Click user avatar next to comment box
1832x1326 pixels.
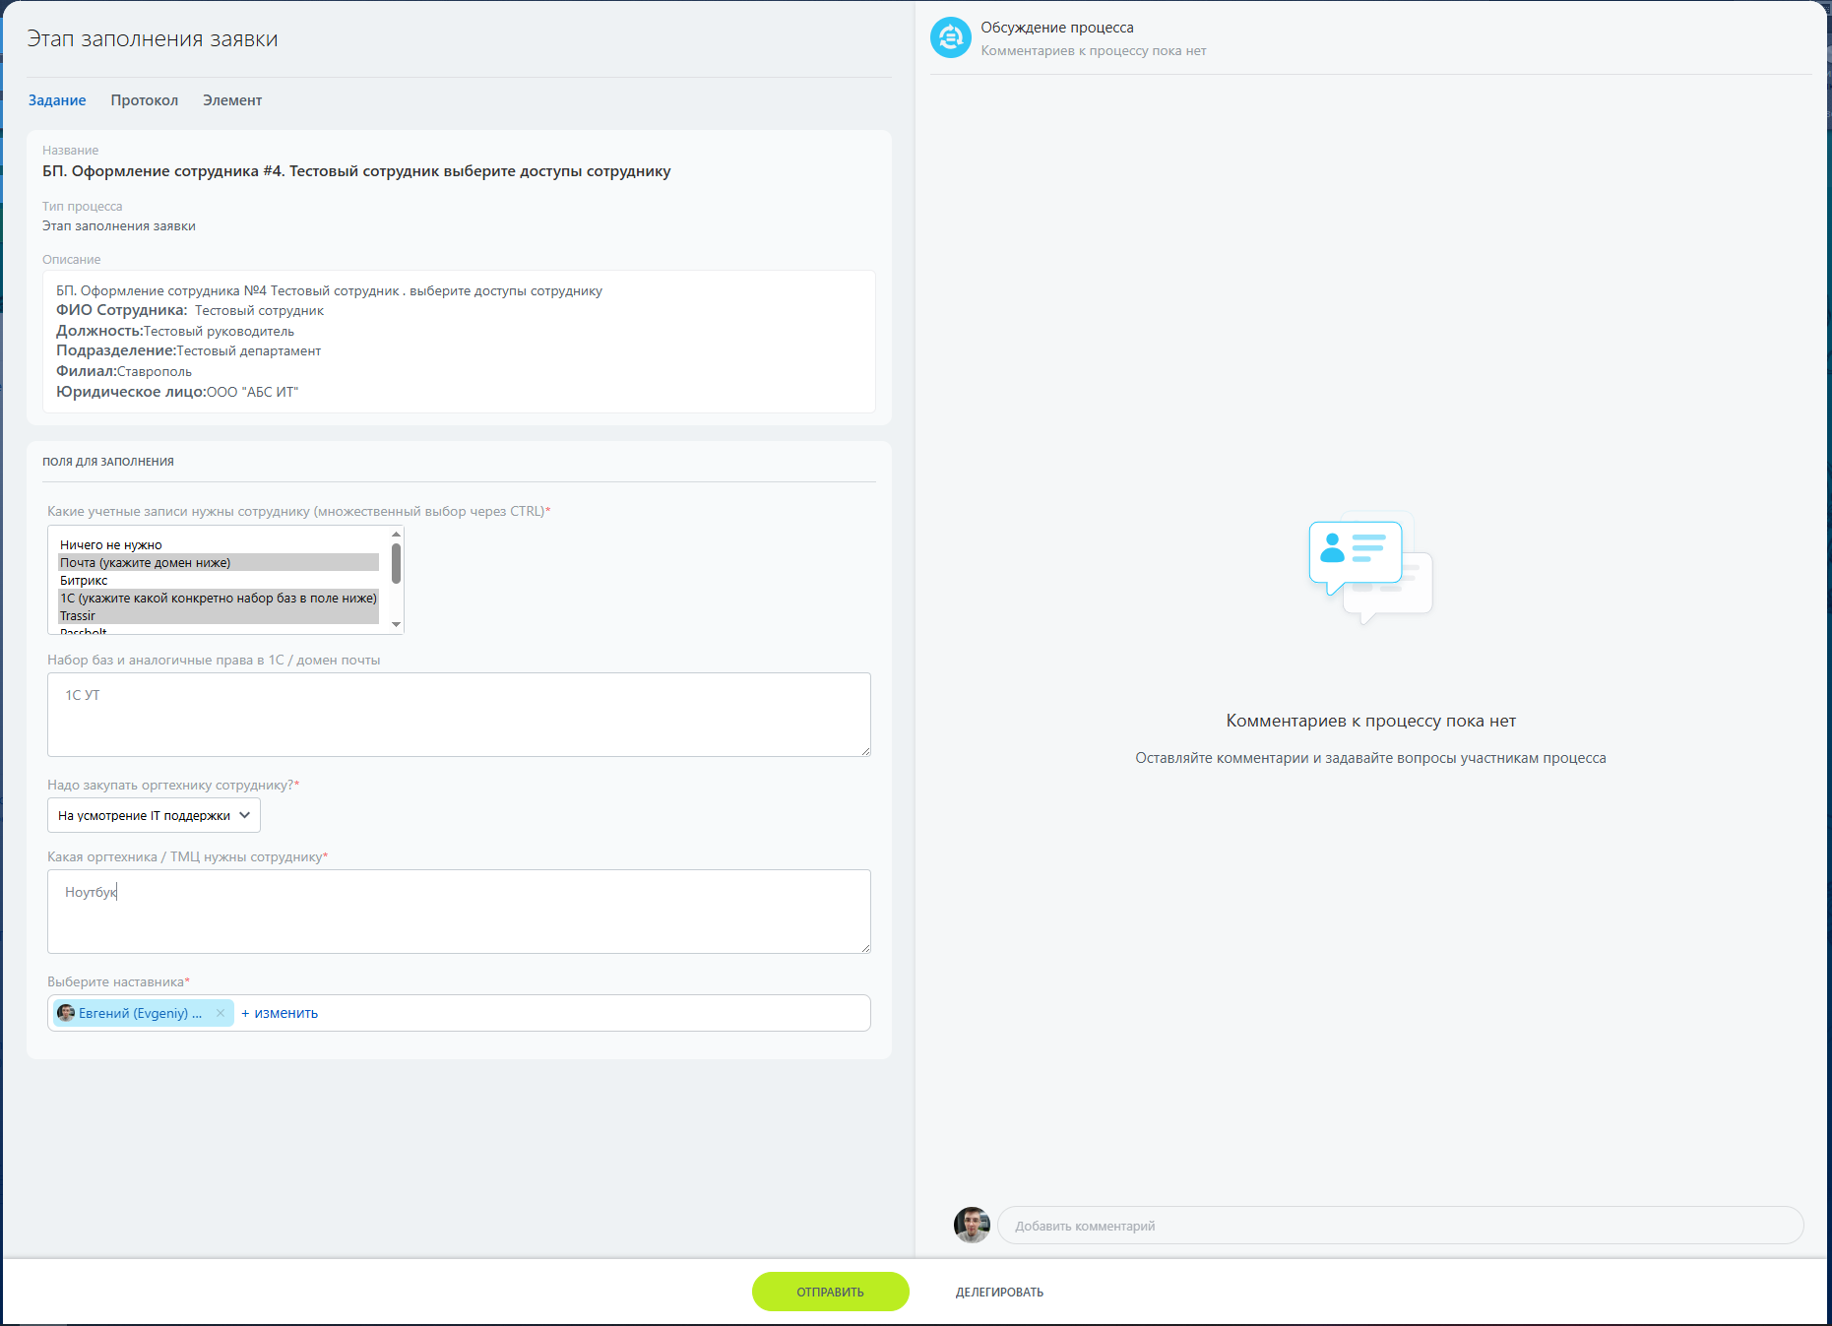[972, 1225]
